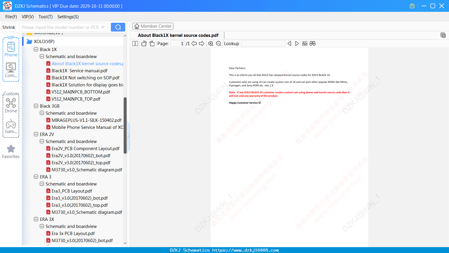The width and height of the screenshot is (449, 253).
Task: Go to previous page arrow
Action: pos(194,44)
